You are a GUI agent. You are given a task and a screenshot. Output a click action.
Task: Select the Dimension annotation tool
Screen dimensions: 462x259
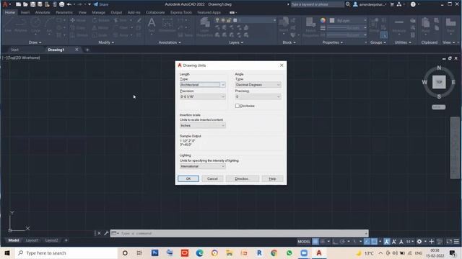[167, 24]
